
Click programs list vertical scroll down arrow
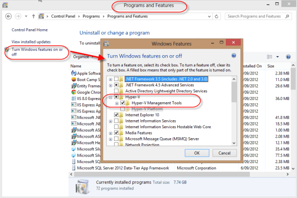point(293,168)
